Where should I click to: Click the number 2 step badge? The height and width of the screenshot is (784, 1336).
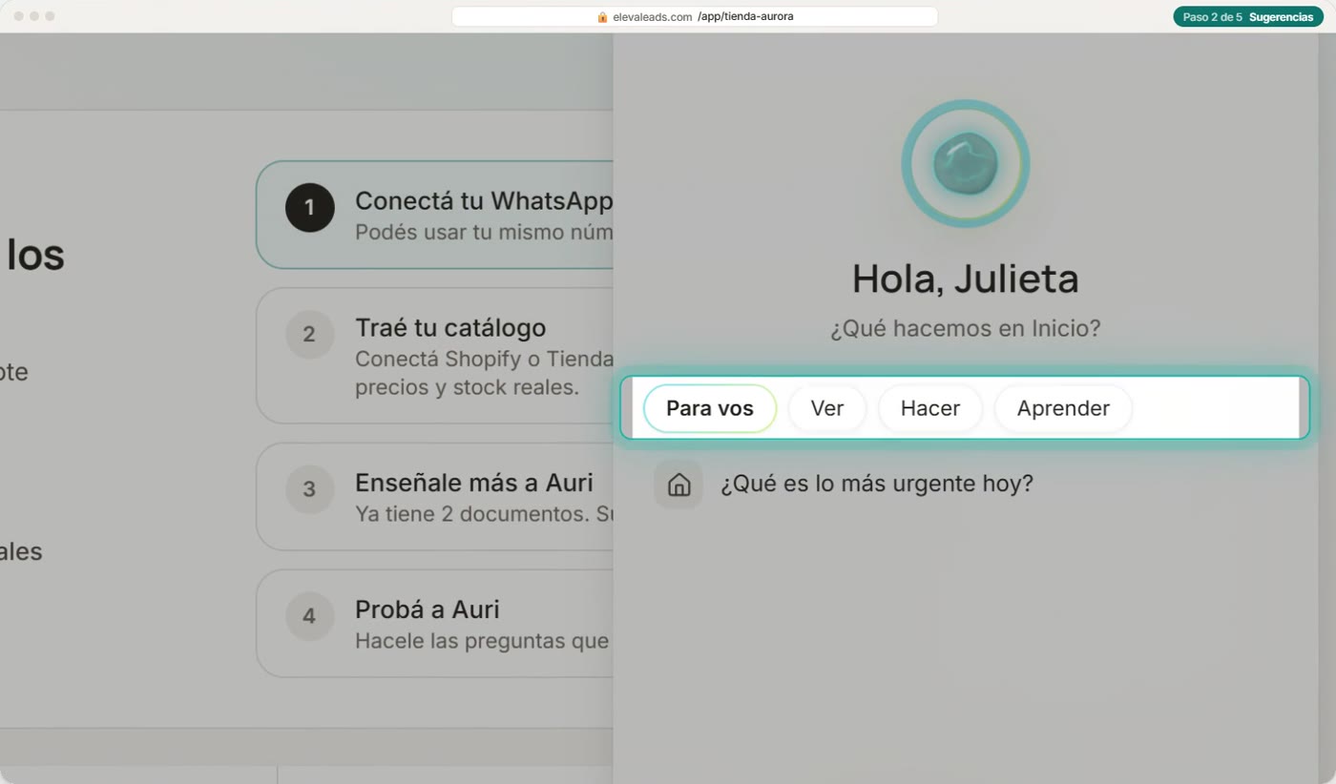[309, 335]
